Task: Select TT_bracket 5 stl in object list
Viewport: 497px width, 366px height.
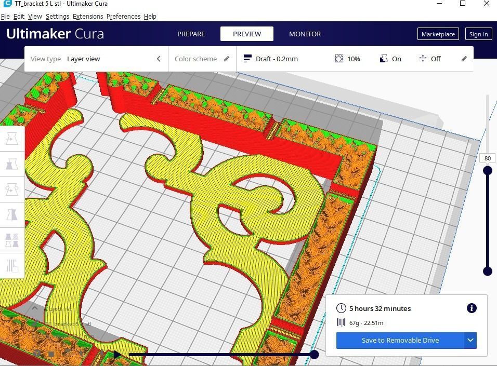Action: click(x=68, y=323)
